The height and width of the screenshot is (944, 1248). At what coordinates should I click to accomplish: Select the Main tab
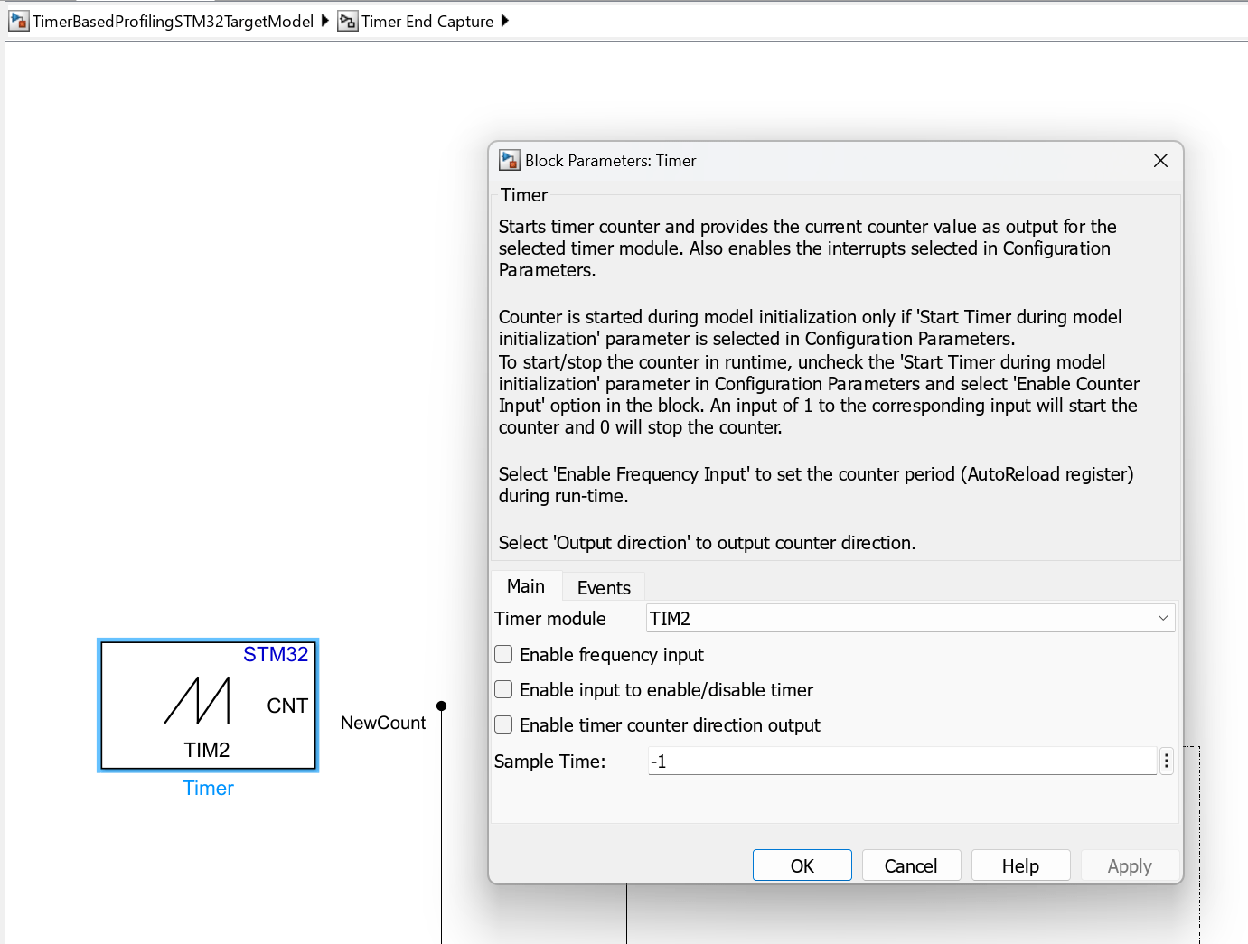(526, 587)
